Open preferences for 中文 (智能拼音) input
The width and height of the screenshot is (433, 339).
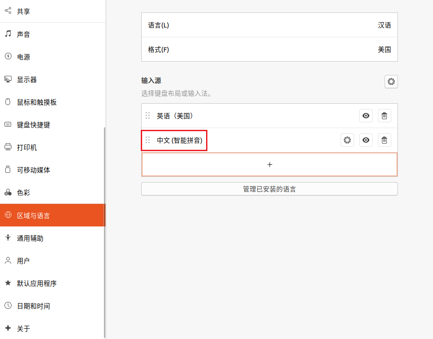[x=347, y=140]
